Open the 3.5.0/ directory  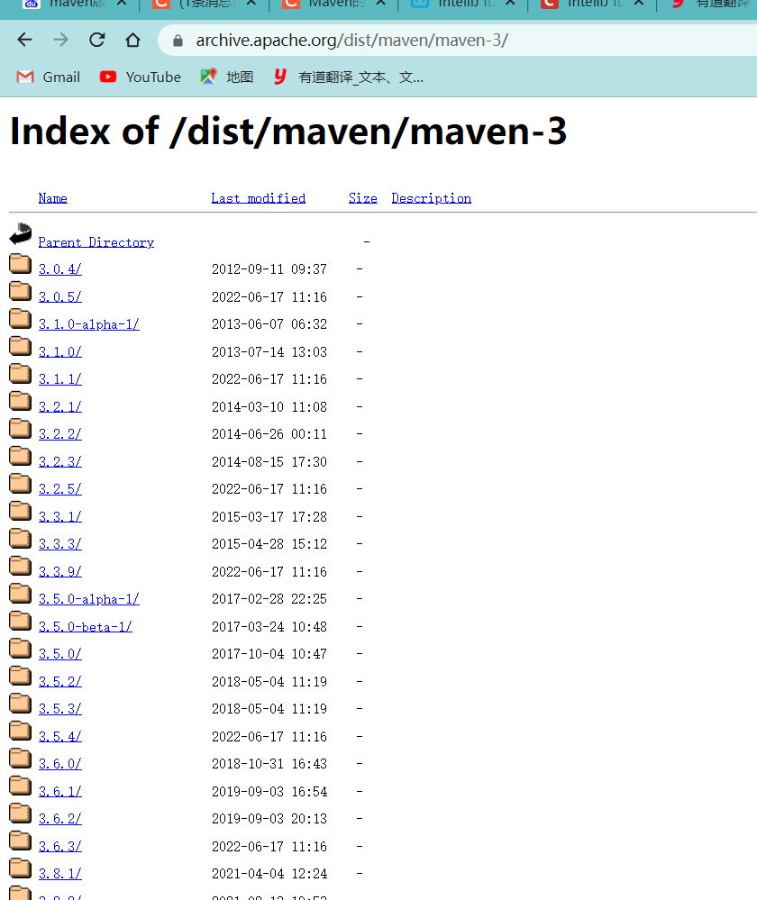60,654
